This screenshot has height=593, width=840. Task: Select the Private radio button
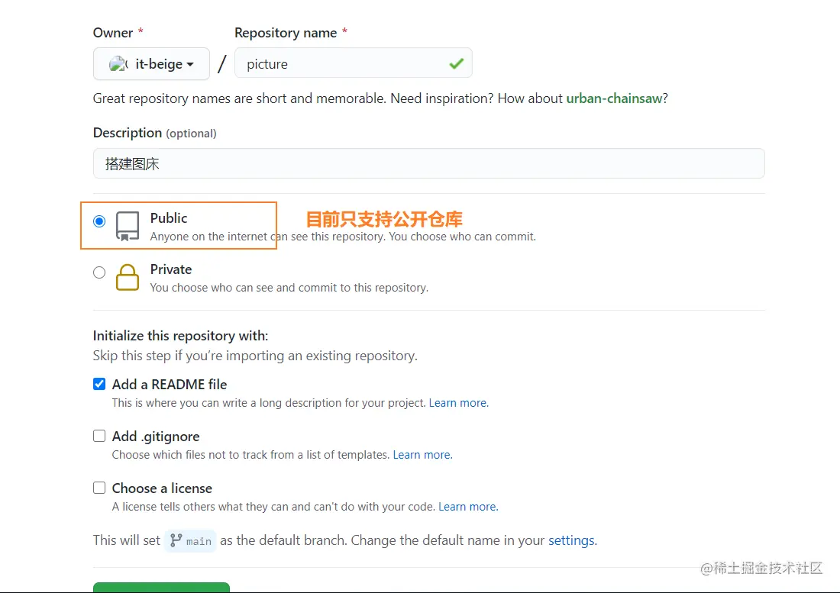[x=99, y=272]
